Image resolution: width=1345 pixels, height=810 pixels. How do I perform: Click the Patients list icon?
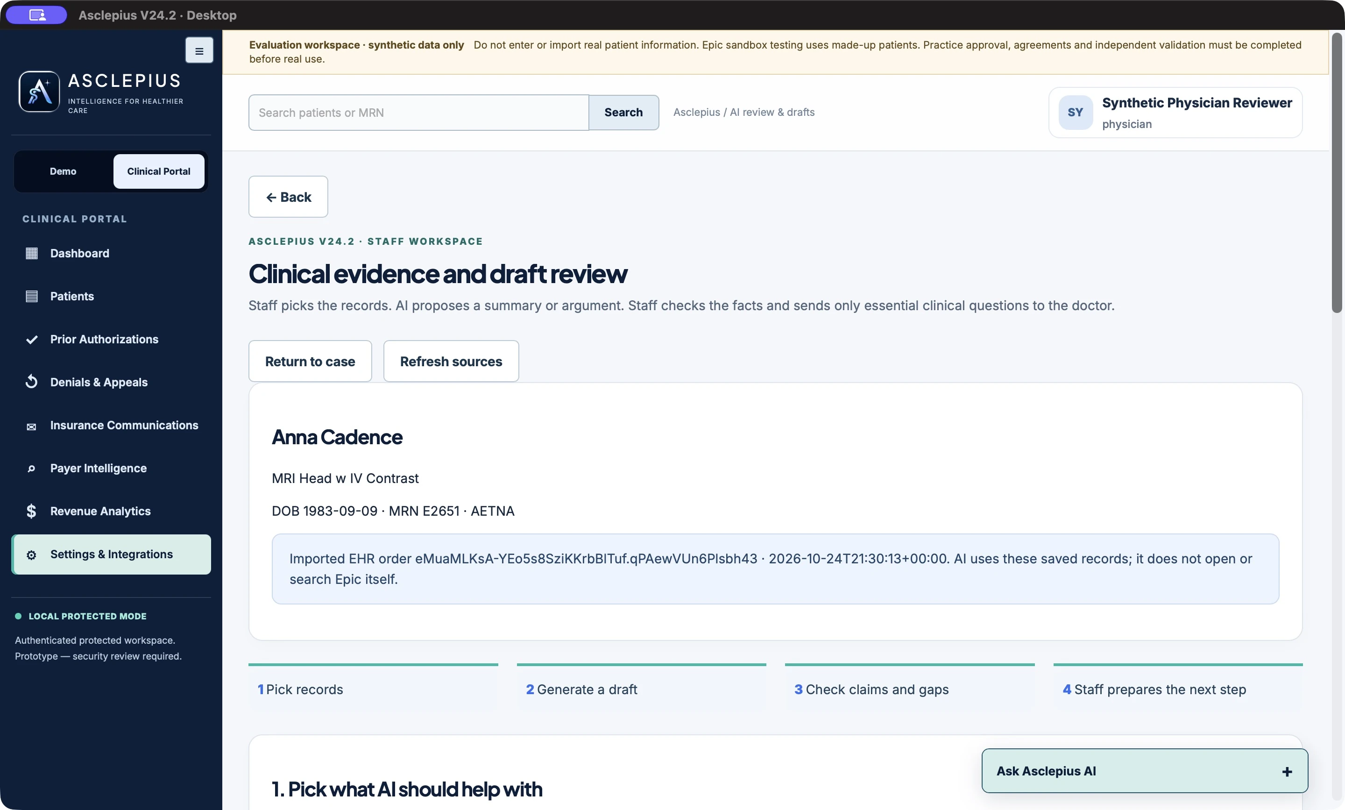pos(32,296)
